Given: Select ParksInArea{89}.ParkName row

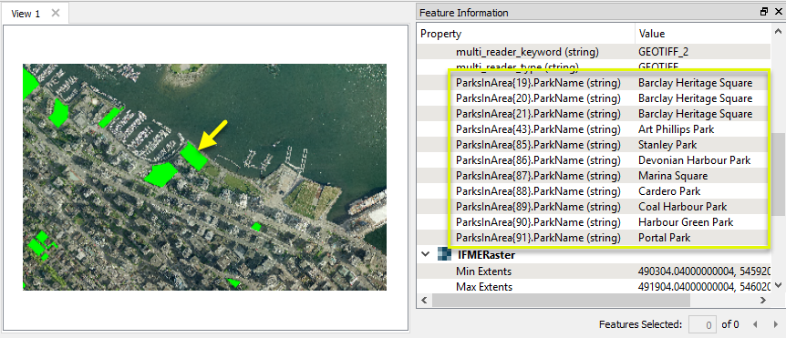Looking at the screenshot, I should coord(594,207).
